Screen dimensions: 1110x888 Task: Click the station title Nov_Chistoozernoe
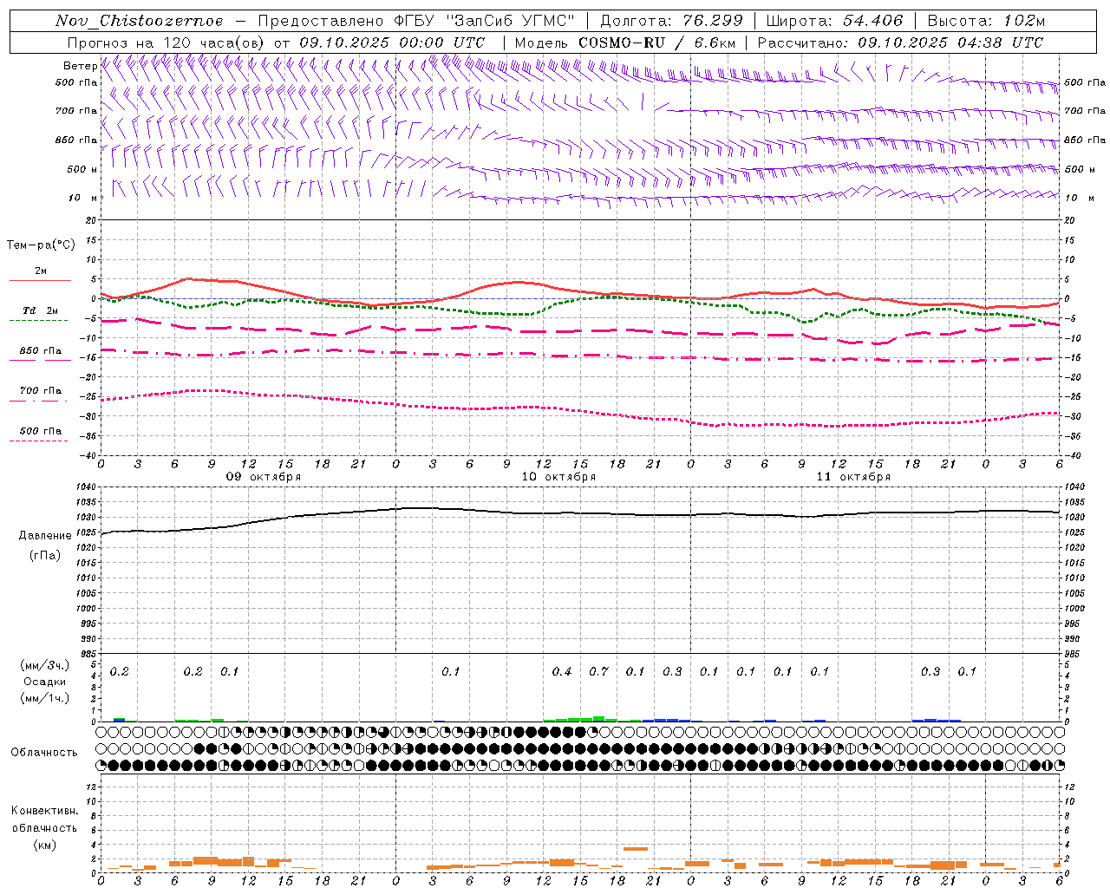pyautogui.click(x=139, y=21)
